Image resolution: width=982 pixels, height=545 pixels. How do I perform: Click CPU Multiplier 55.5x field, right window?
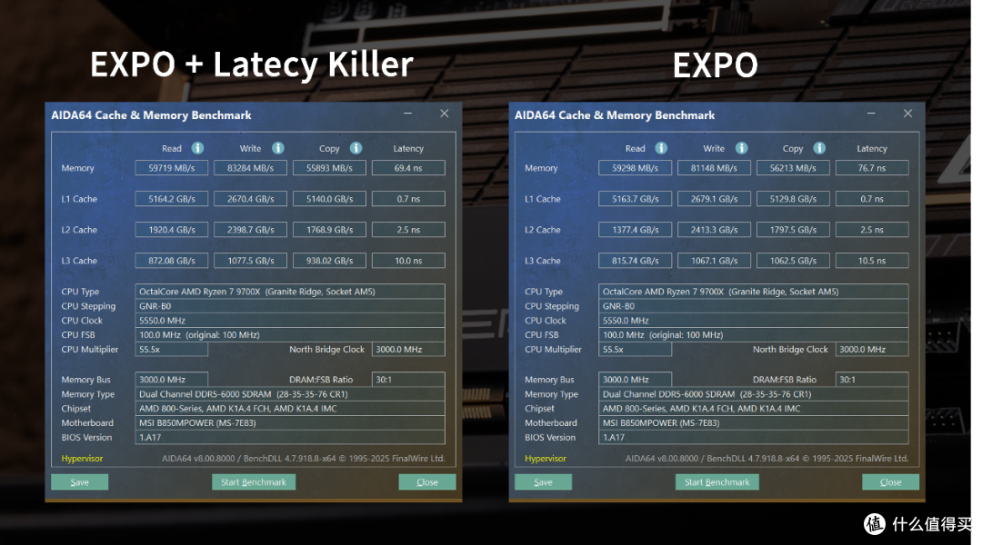635,349
